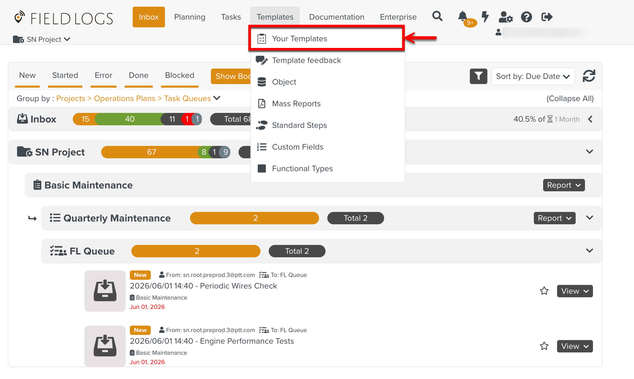This screenshot has width=634, height=379.
Task: Click the Mass Reports PDF icon
Action: click(262, 104)
